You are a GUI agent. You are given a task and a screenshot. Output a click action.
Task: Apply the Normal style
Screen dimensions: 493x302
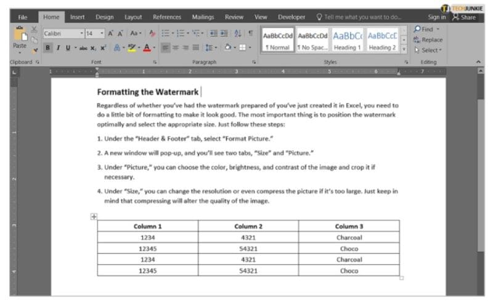(x=278, y=41)
